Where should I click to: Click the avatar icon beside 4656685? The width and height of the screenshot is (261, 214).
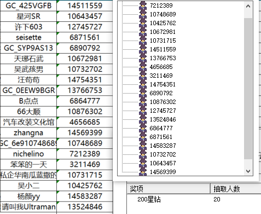(x=143, y=67)
